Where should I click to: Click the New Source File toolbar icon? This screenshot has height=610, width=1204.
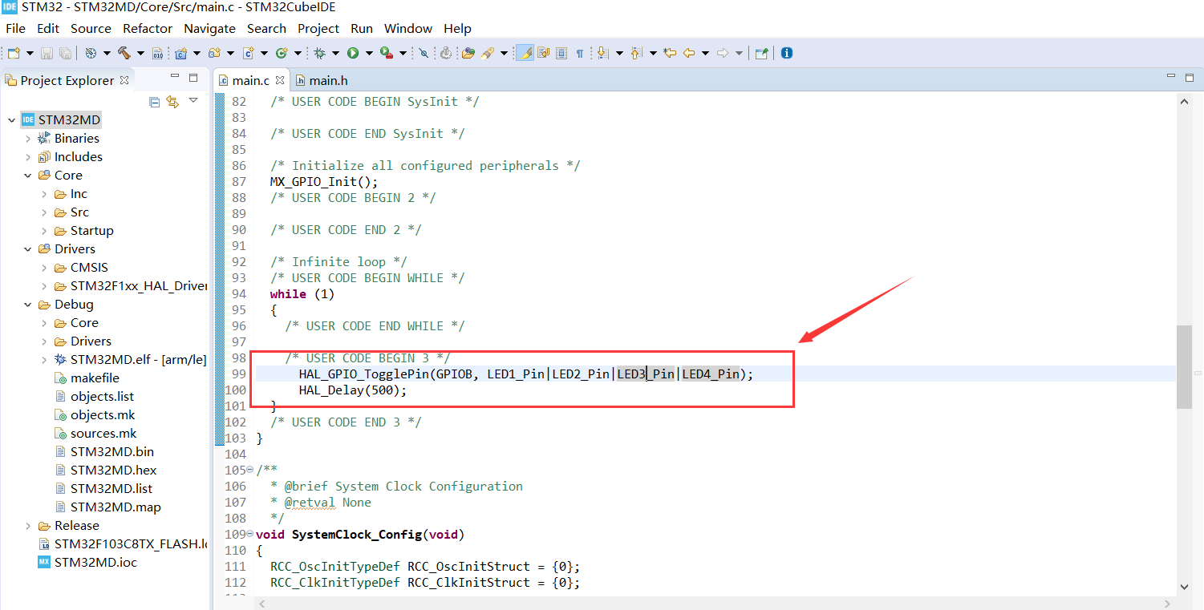pyautogui.click(x=248, y=53)
